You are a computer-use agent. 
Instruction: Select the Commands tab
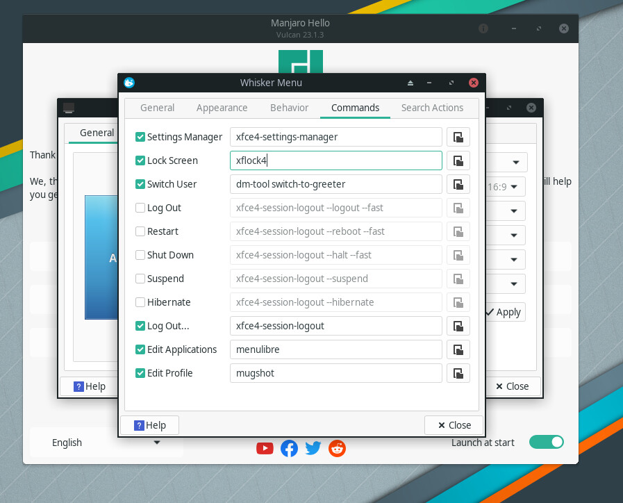355,108
